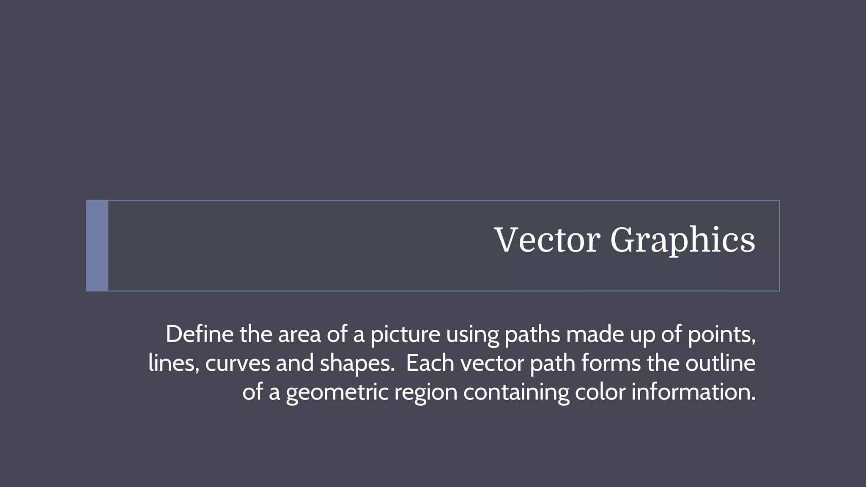Click the word "points," in body text
The height and width of the screenshot is (487, 866).
point(722,336)
